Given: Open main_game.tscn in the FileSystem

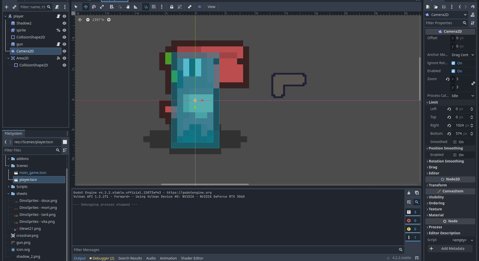Looking at the screenshot, I should pyautogui.click(x=33, y=173).
